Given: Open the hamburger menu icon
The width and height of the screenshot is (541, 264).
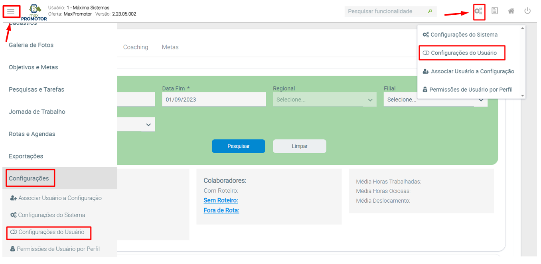Looking at the screenshot, I should (x=11, y=12).
